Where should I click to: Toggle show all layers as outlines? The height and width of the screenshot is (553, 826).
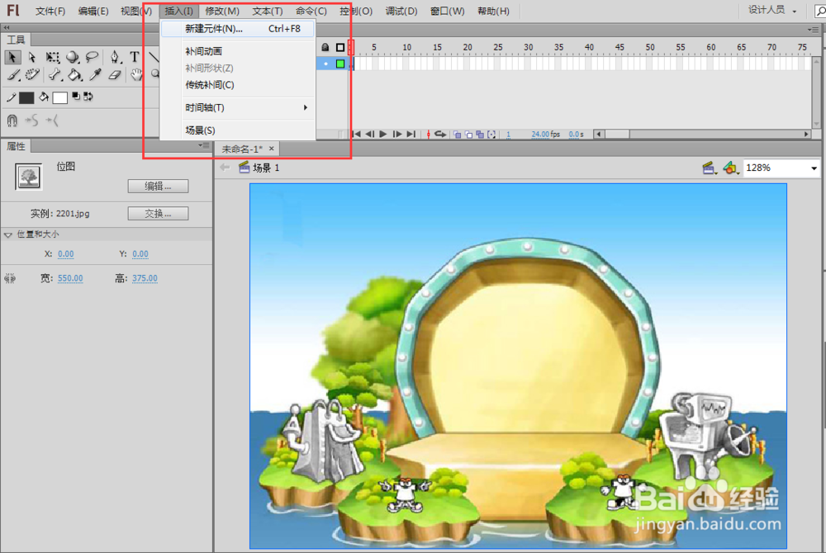click(340, 47)
